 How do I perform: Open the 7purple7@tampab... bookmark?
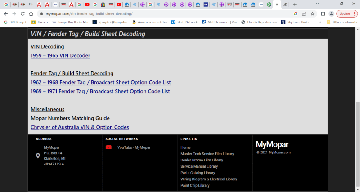(x=110, y=22)
